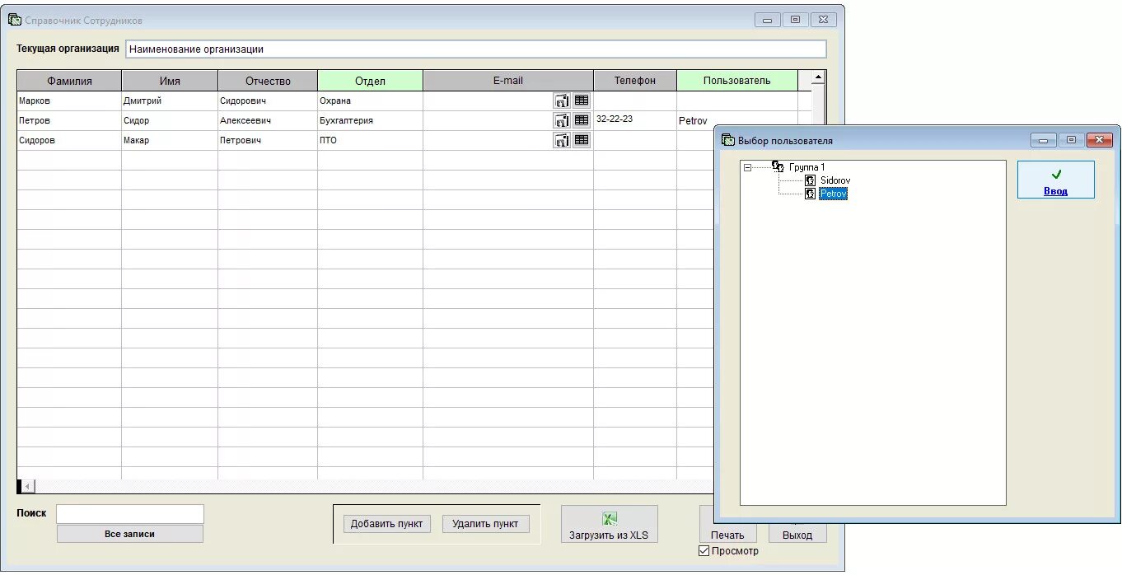Click the Пользователь column header
The image size is (1122, 575).
[737, 81]
